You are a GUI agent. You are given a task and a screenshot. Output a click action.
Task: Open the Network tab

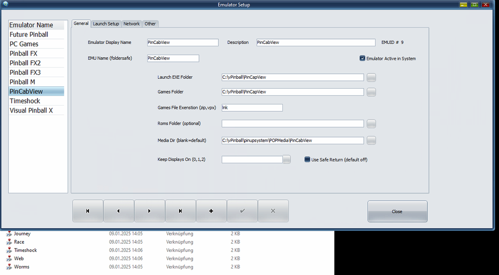pyautogui.click(x=131, y=24)
